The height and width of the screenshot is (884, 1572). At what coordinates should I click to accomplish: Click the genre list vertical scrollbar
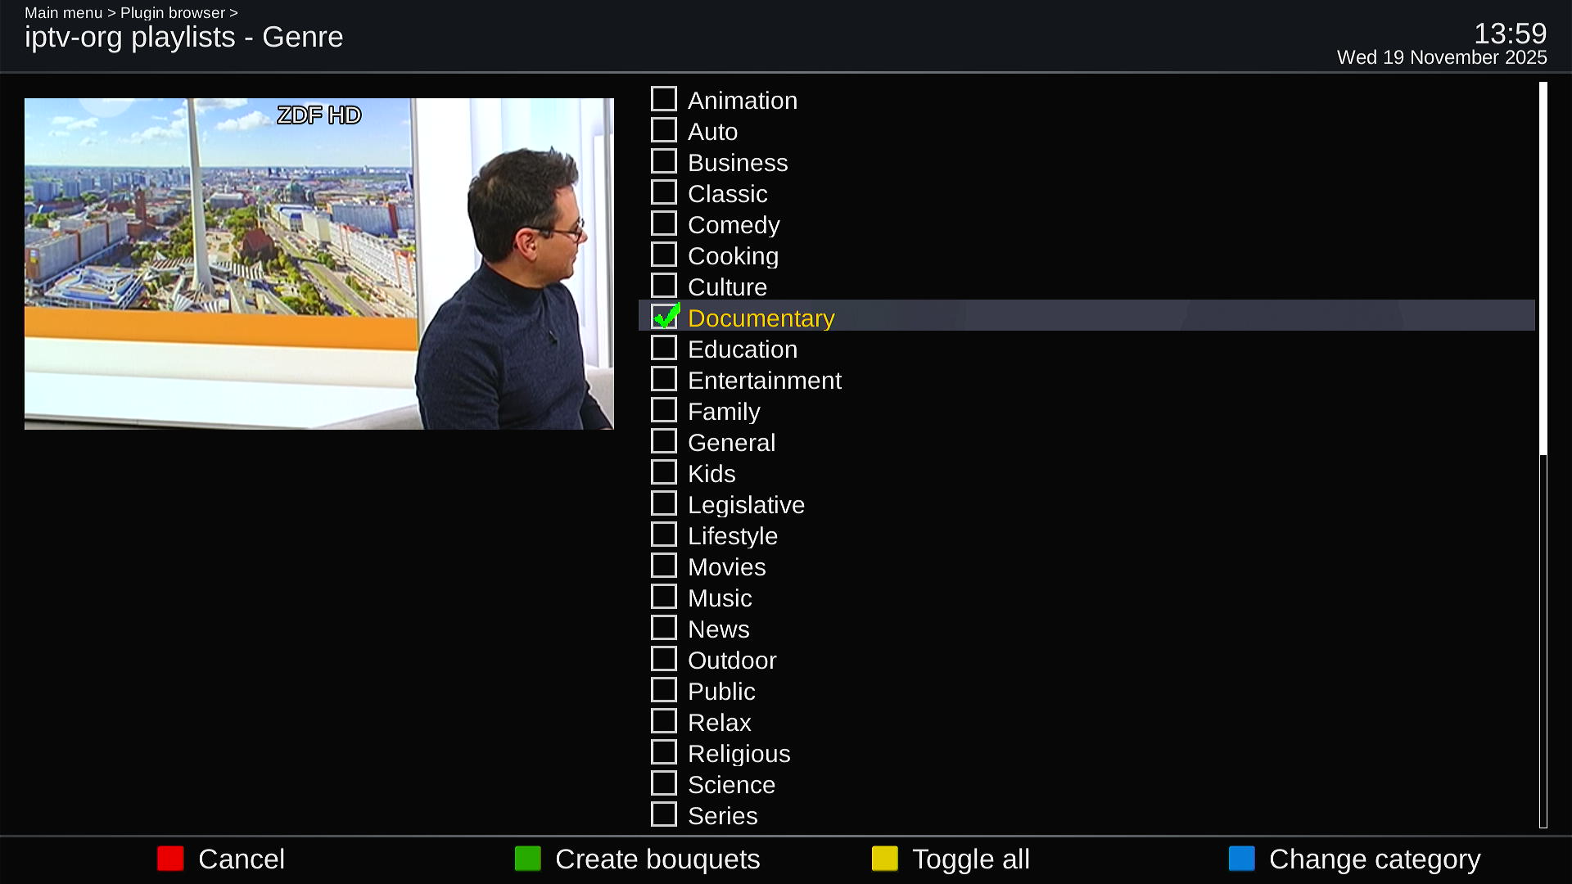(1543, 455)
